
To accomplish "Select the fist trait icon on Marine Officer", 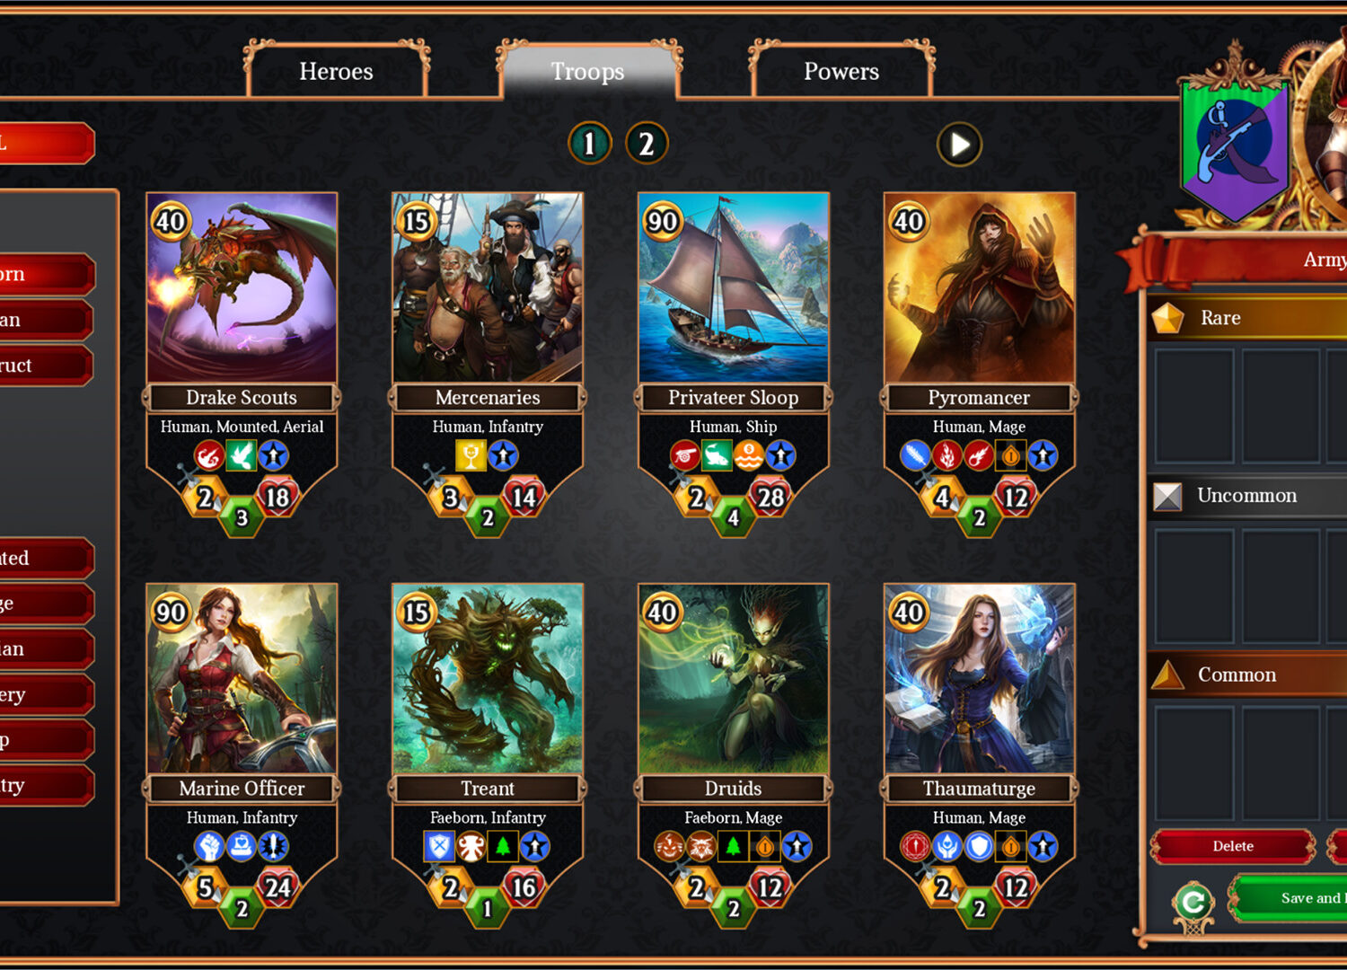I will coord(209,847).
